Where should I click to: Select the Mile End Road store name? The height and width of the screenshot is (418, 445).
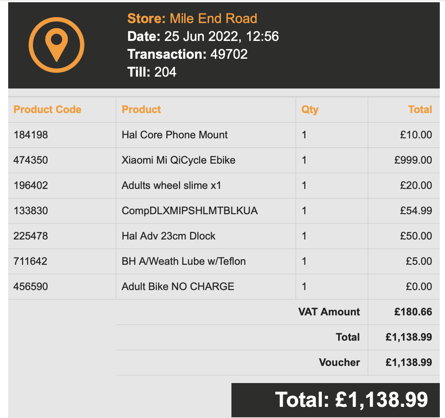coord(213,19)
